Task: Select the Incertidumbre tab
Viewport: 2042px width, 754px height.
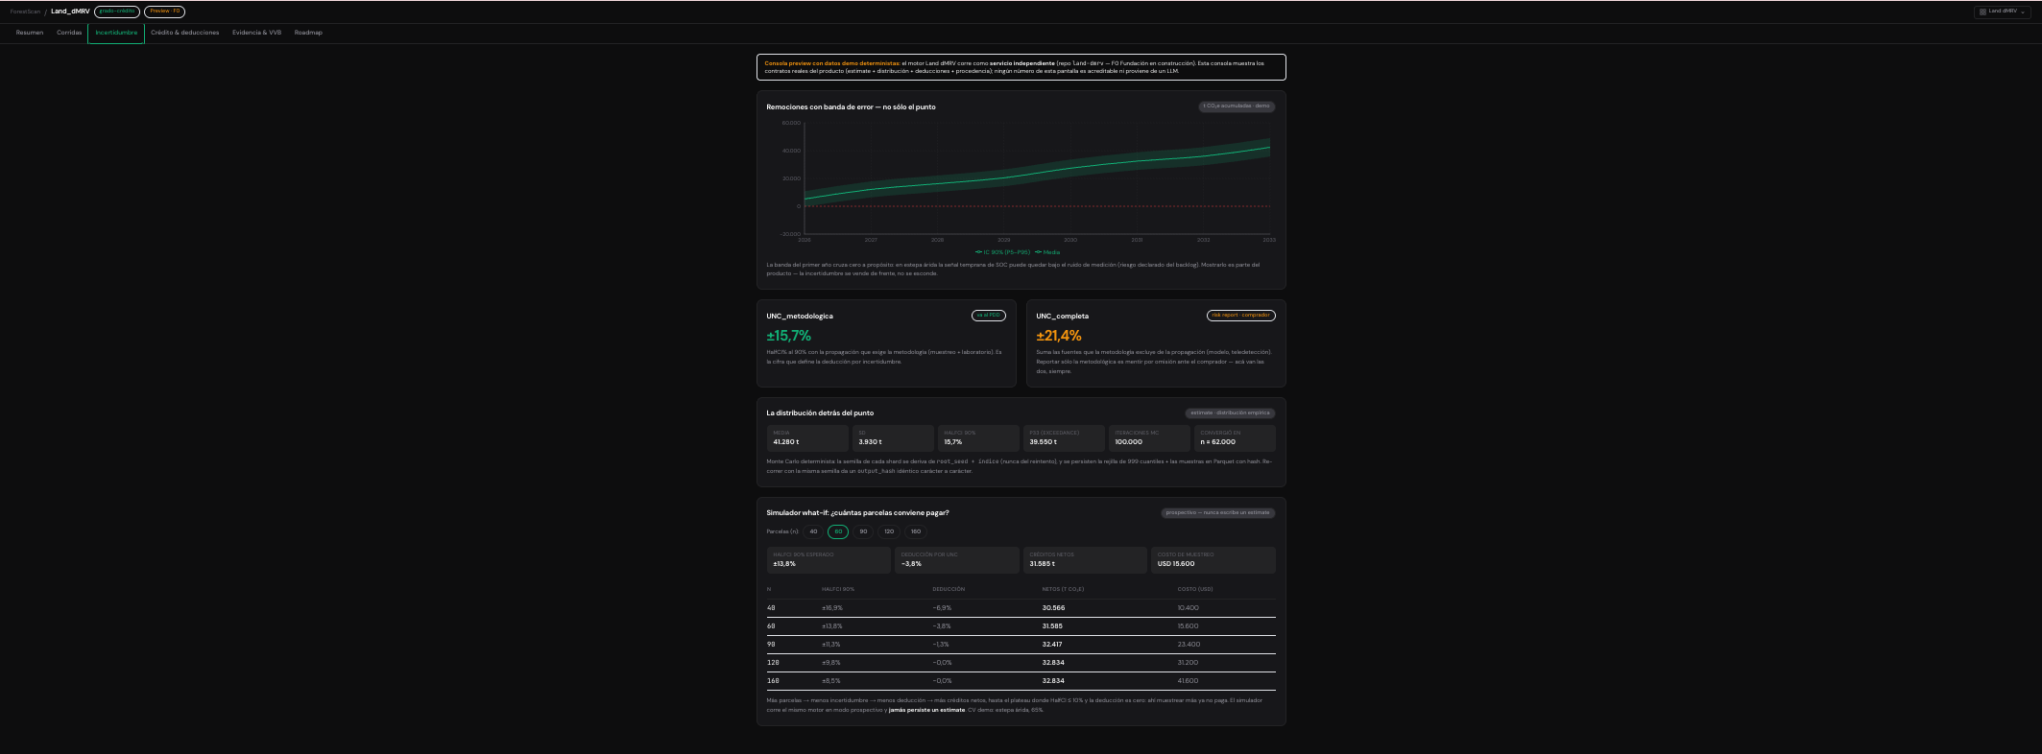Action: pos(116,33)
